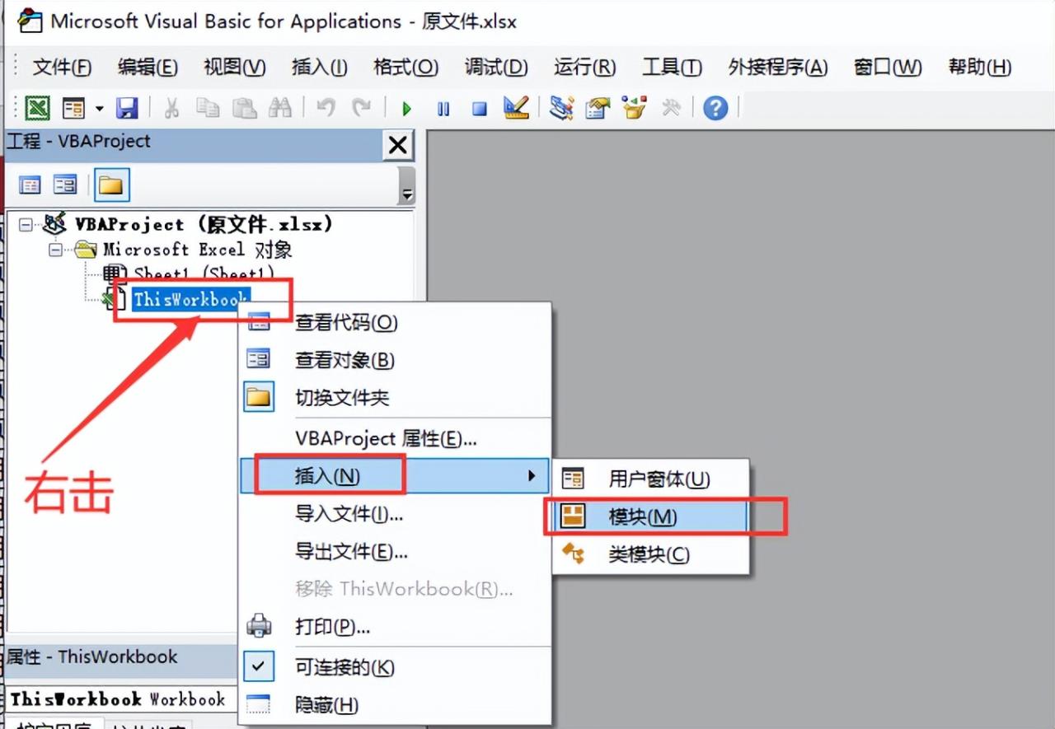Undo the last action
This screenshot has width=1055, height=729.
pyautogui.click(x=326, y=108)
